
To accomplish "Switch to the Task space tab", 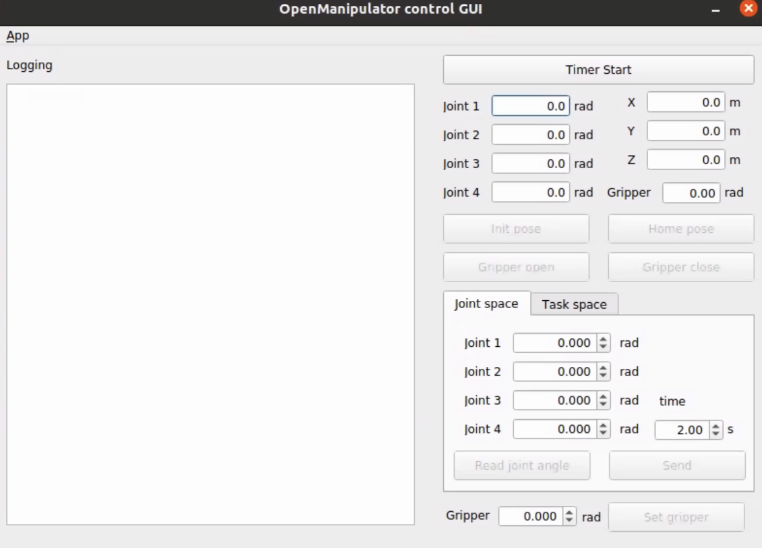I will click(x=574, y=304).
